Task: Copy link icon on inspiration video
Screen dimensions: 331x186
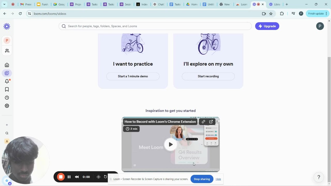Action: click(204, 122)
